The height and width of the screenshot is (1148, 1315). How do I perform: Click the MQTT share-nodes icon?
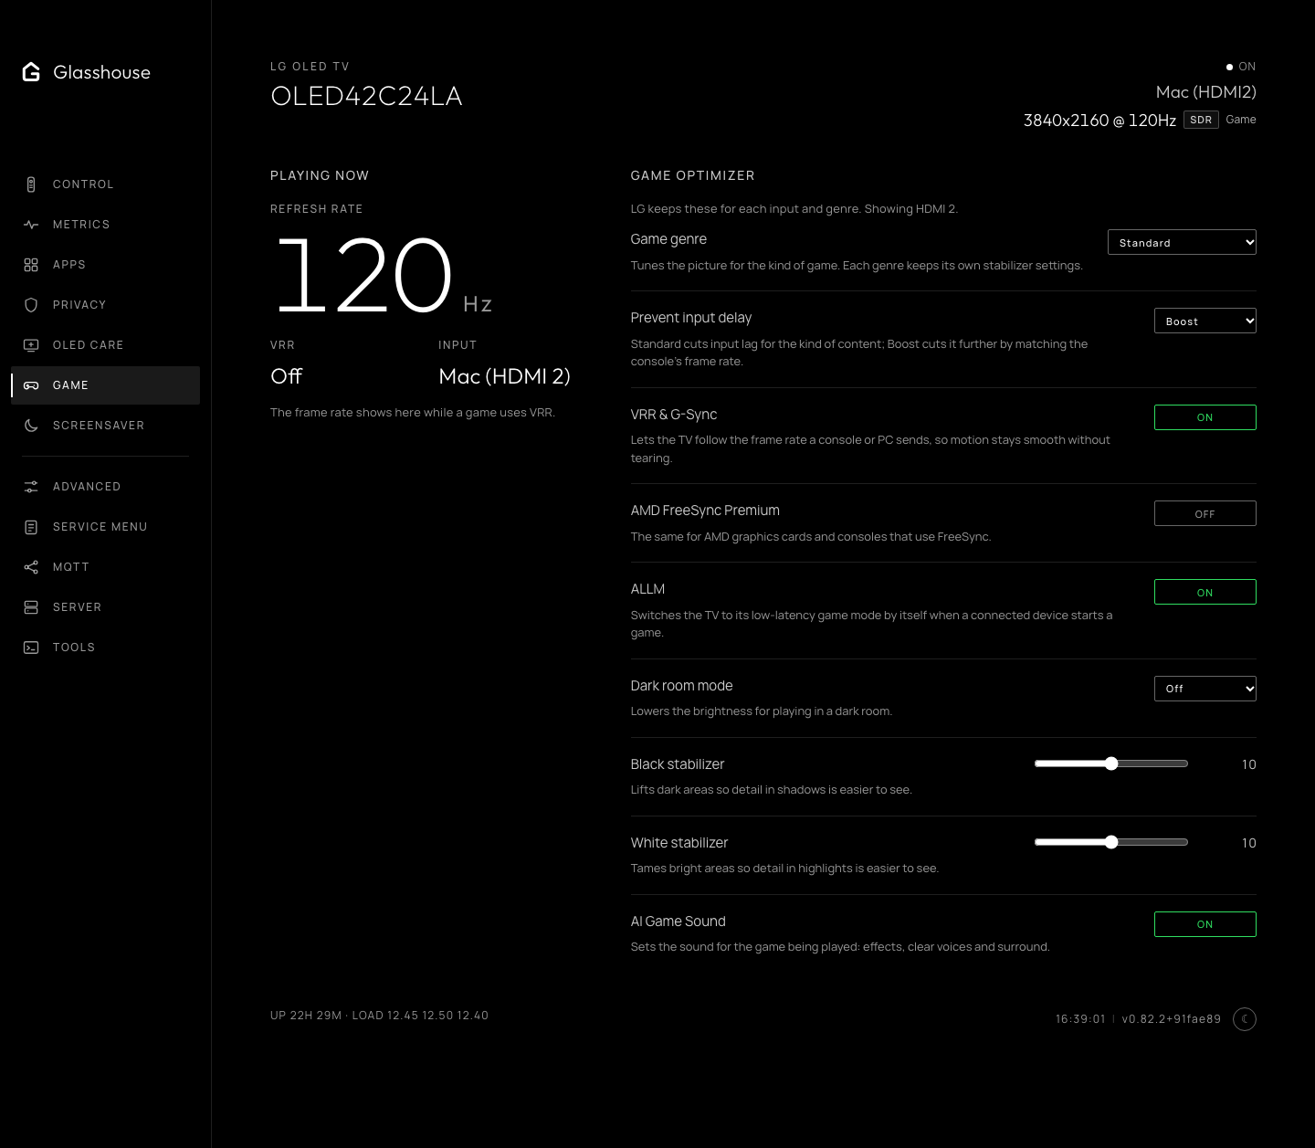31,567
